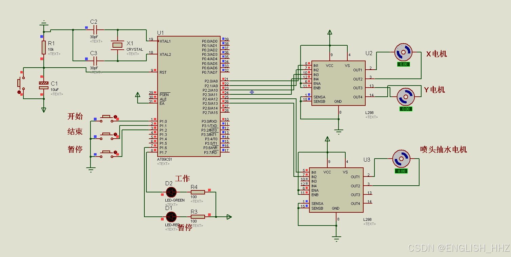The image size is (511, 257).
Task: Click the L298 label under U3
Action: [367, 219]
